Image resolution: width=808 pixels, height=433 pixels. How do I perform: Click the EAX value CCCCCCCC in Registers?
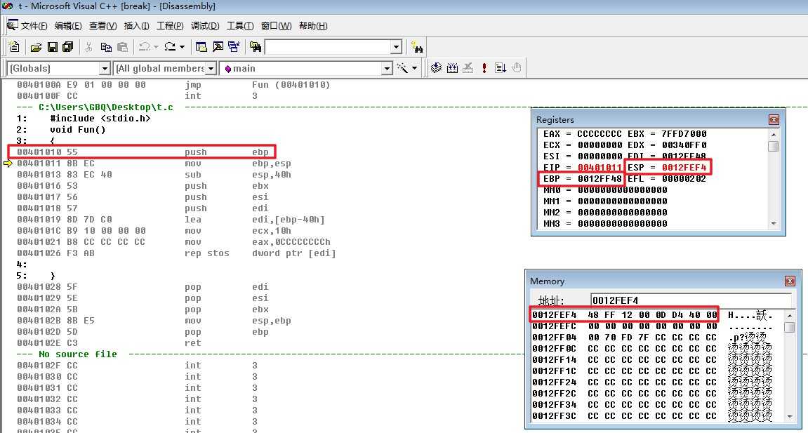click(x=600, y=133)
